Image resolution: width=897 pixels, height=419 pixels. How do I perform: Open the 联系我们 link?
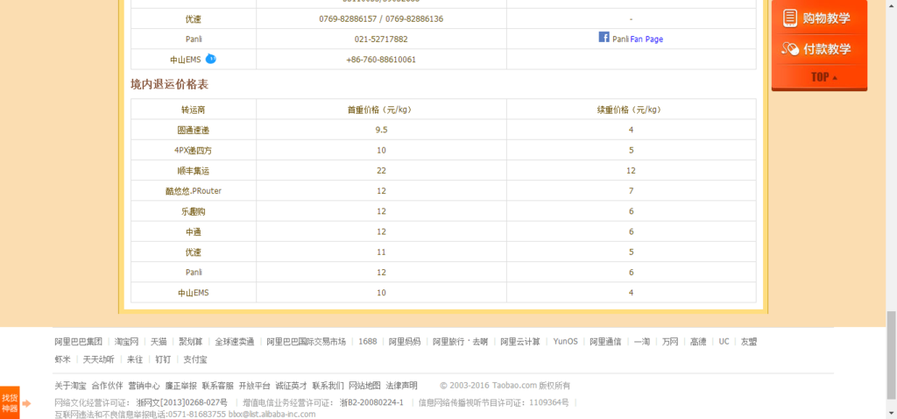pyautogui.click(x=328, y=386)
